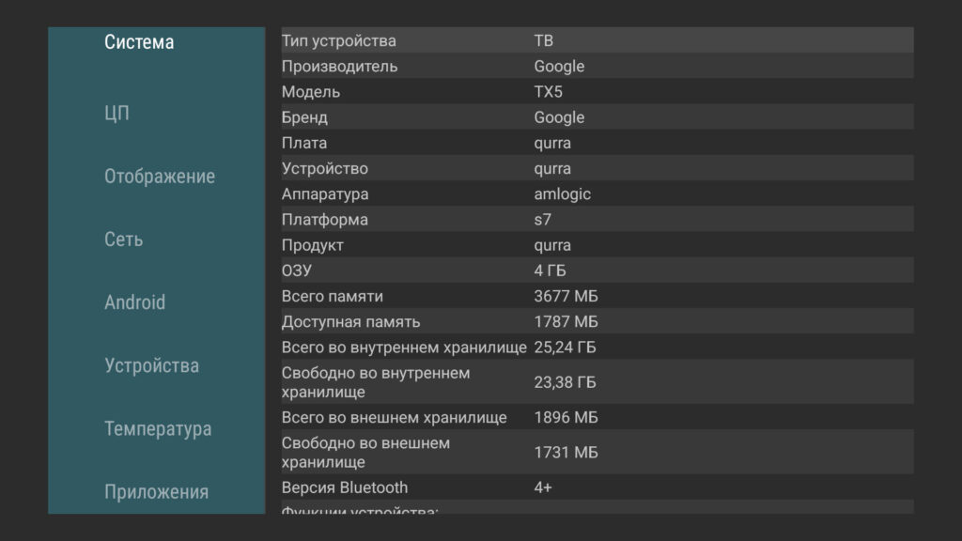Click the Всего во внешнем хранилище row
Screen dimensions: 962x541
point(597,417)
